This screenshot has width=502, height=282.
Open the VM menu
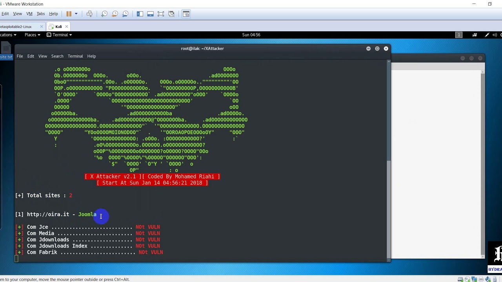(29, 14)
